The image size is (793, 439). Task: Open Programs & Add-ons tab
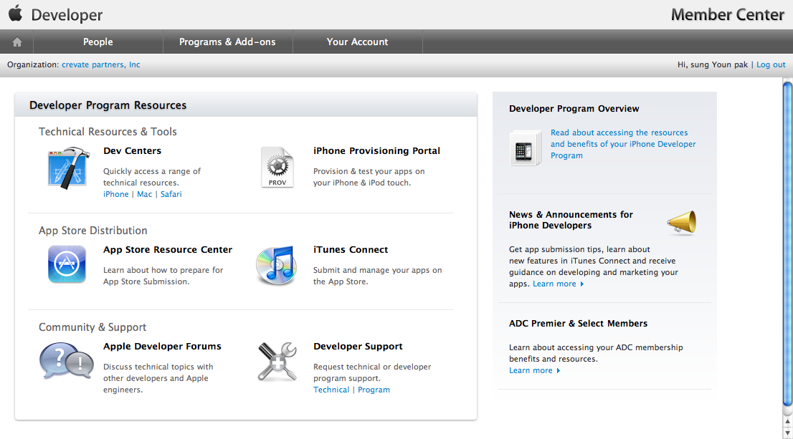[x=227, y=42]
